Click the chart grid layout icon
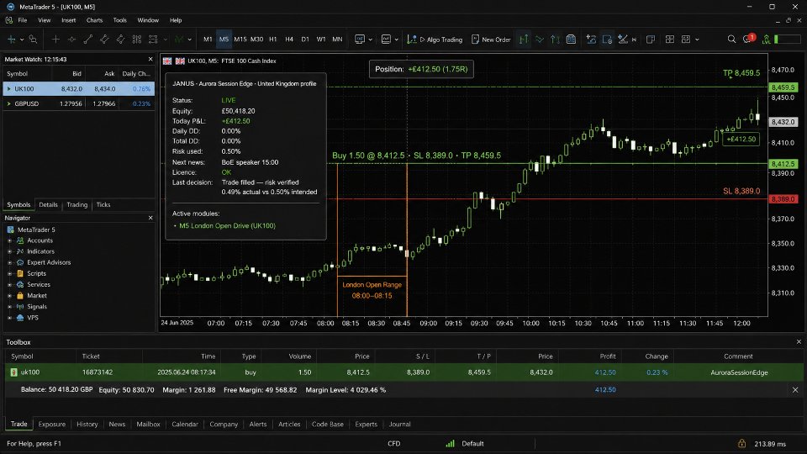The image size is (807, 454). (x=686, y=40)
